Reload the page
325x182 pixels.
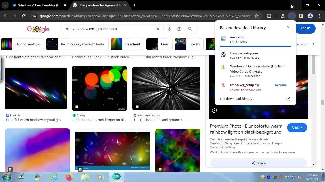pos(24,16)
